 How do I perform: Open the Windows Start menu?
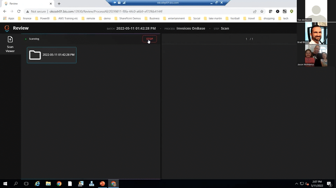pos(5,183)
